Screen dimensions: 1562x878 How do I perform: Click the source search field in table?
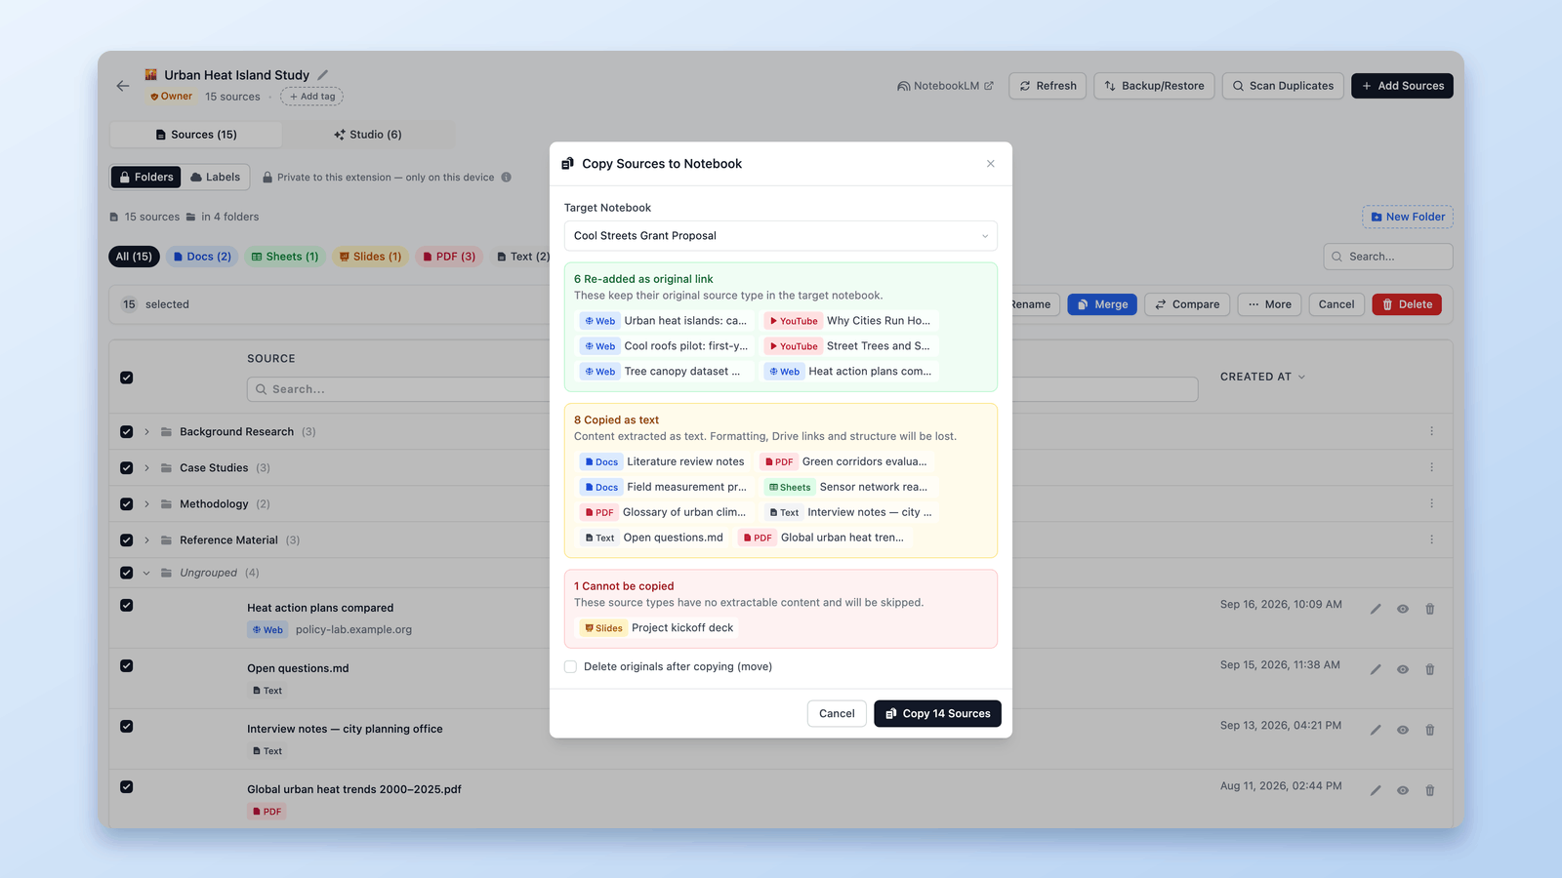[x=400, y=389]
